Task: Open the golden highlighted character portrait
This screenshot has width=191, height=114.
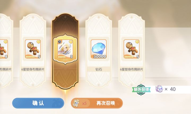Action: (65, 49)
